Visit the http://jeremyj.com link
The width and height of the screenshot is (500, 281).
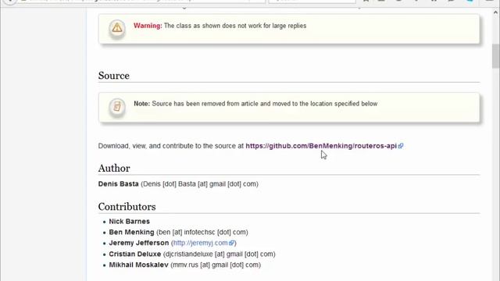tap(200, 243)
